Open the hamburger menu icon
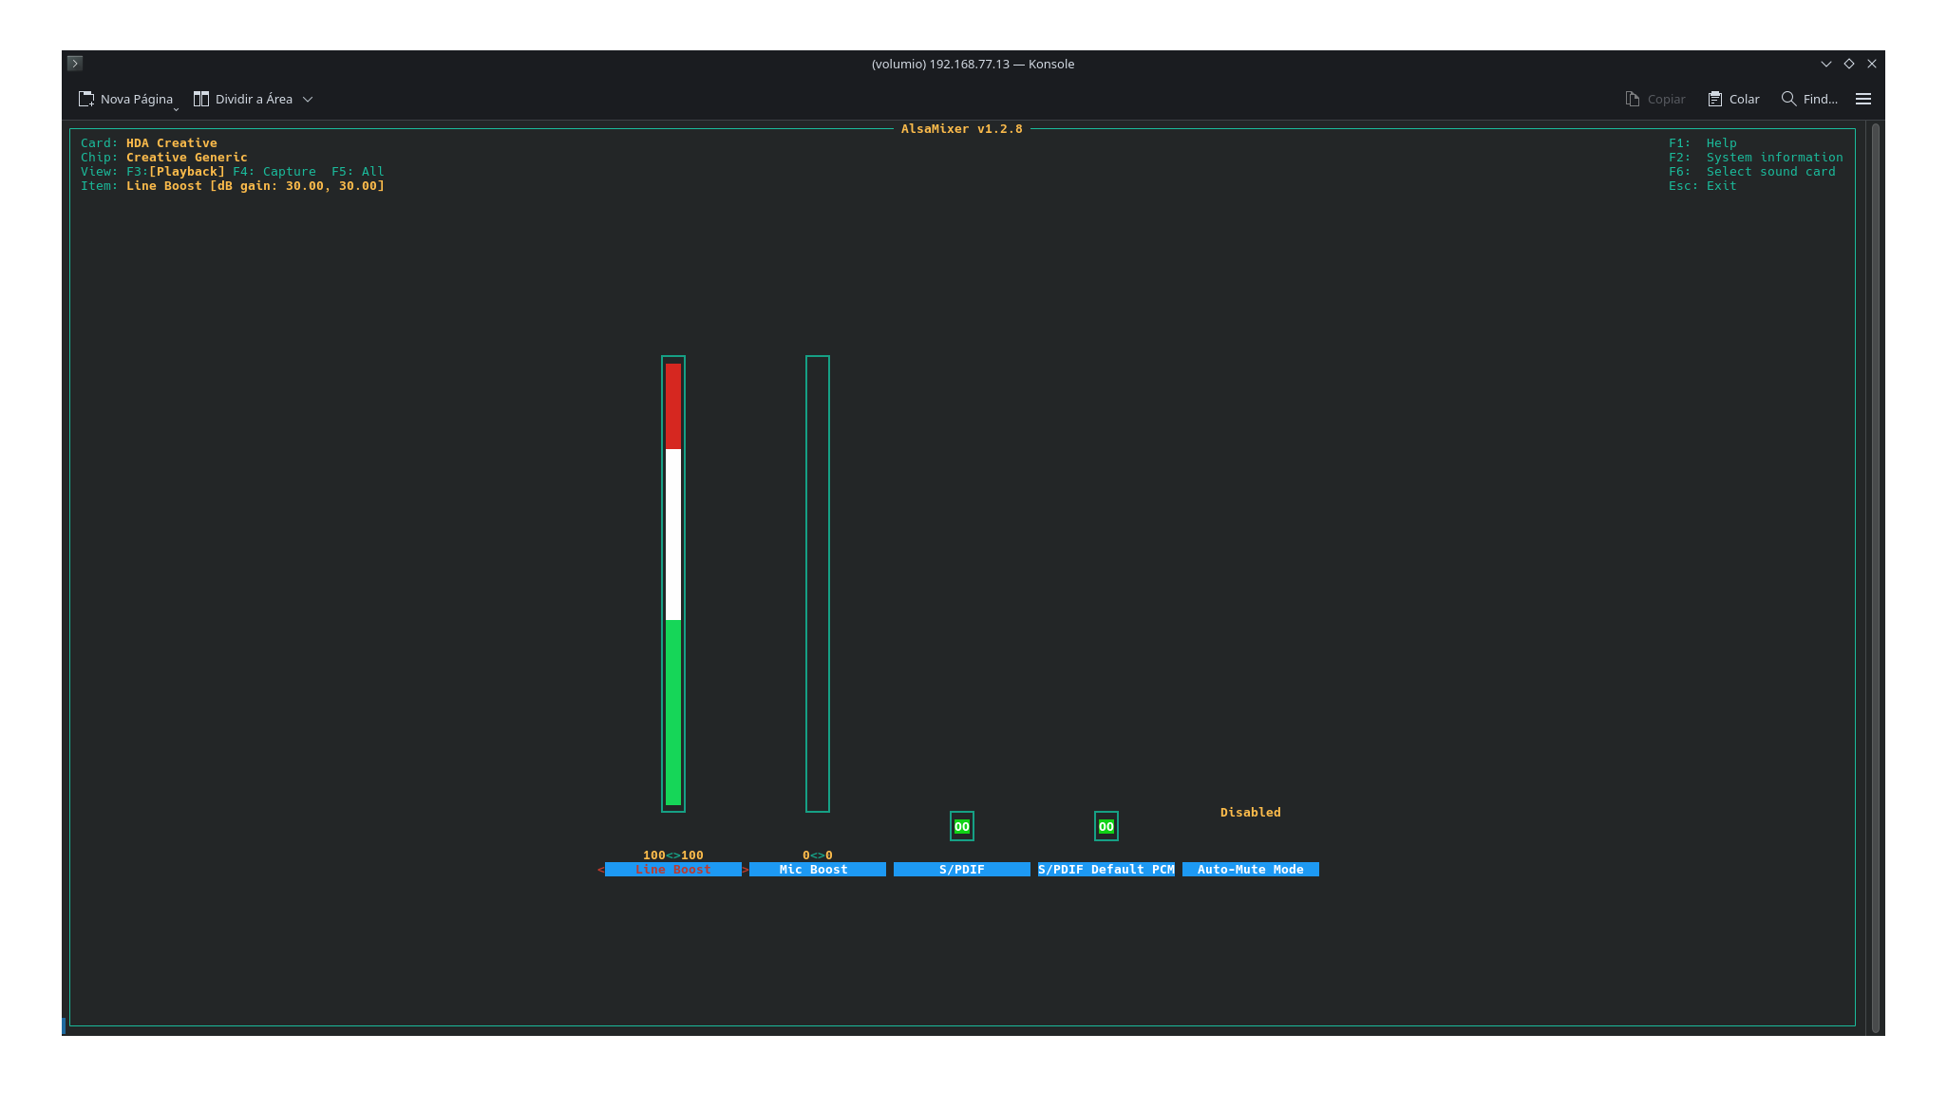Screen dimensions: 1947x1109 [x=1863, y=99]
